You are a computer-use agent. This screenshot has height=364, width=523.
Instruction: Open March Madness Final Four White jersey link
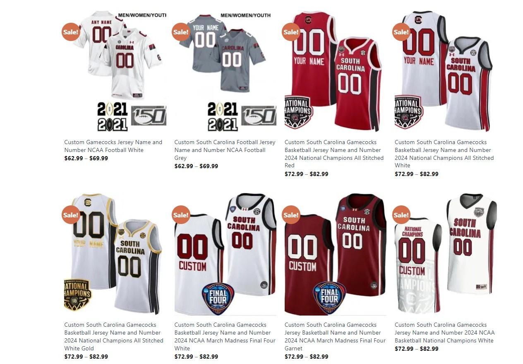[x=225, y=336]
